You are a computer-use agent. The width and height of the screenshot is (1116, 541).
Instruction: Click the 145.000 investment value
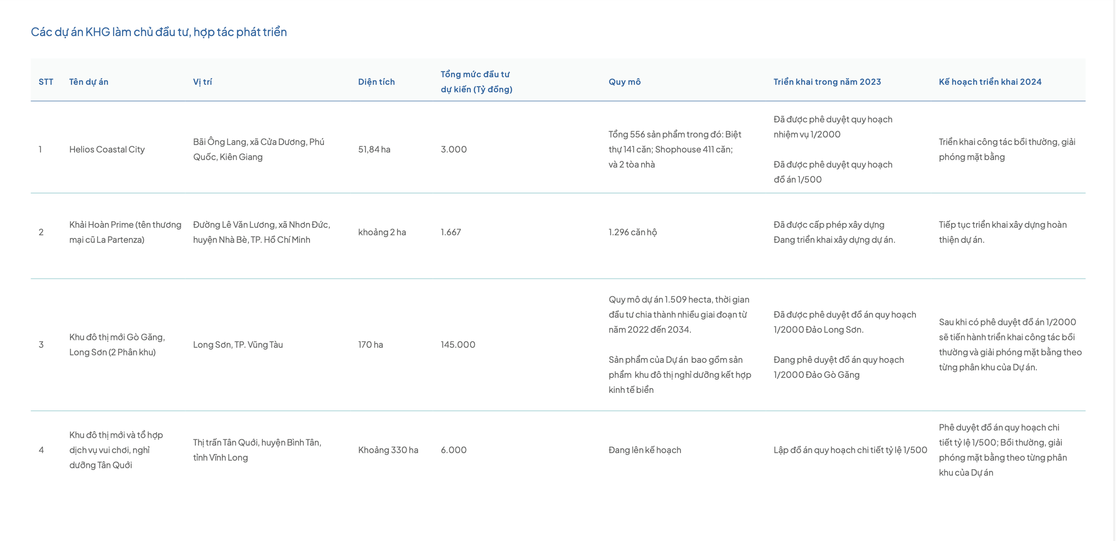click(458, 345)
